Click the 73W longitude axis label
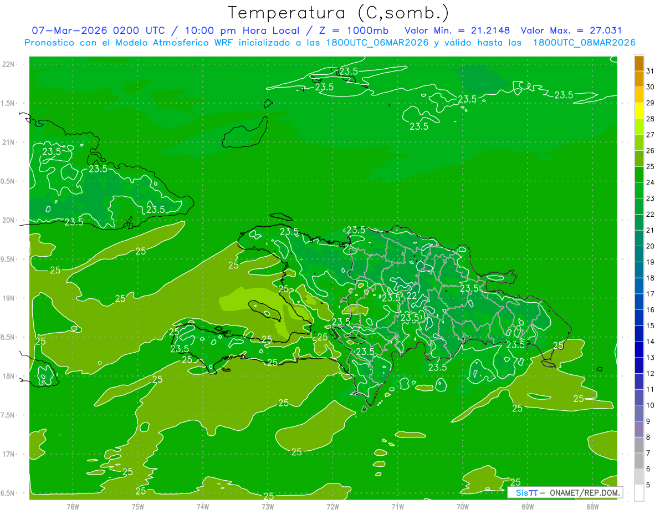The width and height of the screenshot is (665, 514). coord(268,506)
